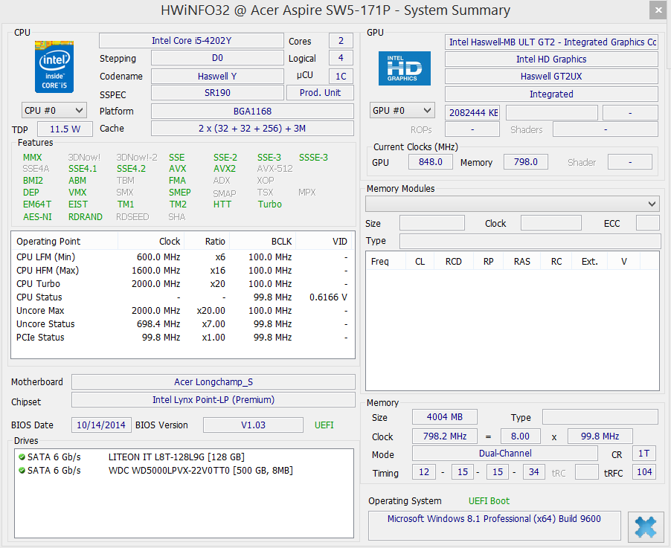Click the Haswell GT2UX GPU codename field
This screenshot has width=671, height=548.
(551, 77)
